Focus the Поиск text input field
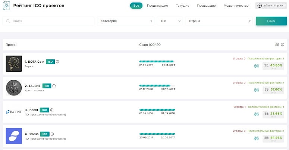 pos(48,21)
